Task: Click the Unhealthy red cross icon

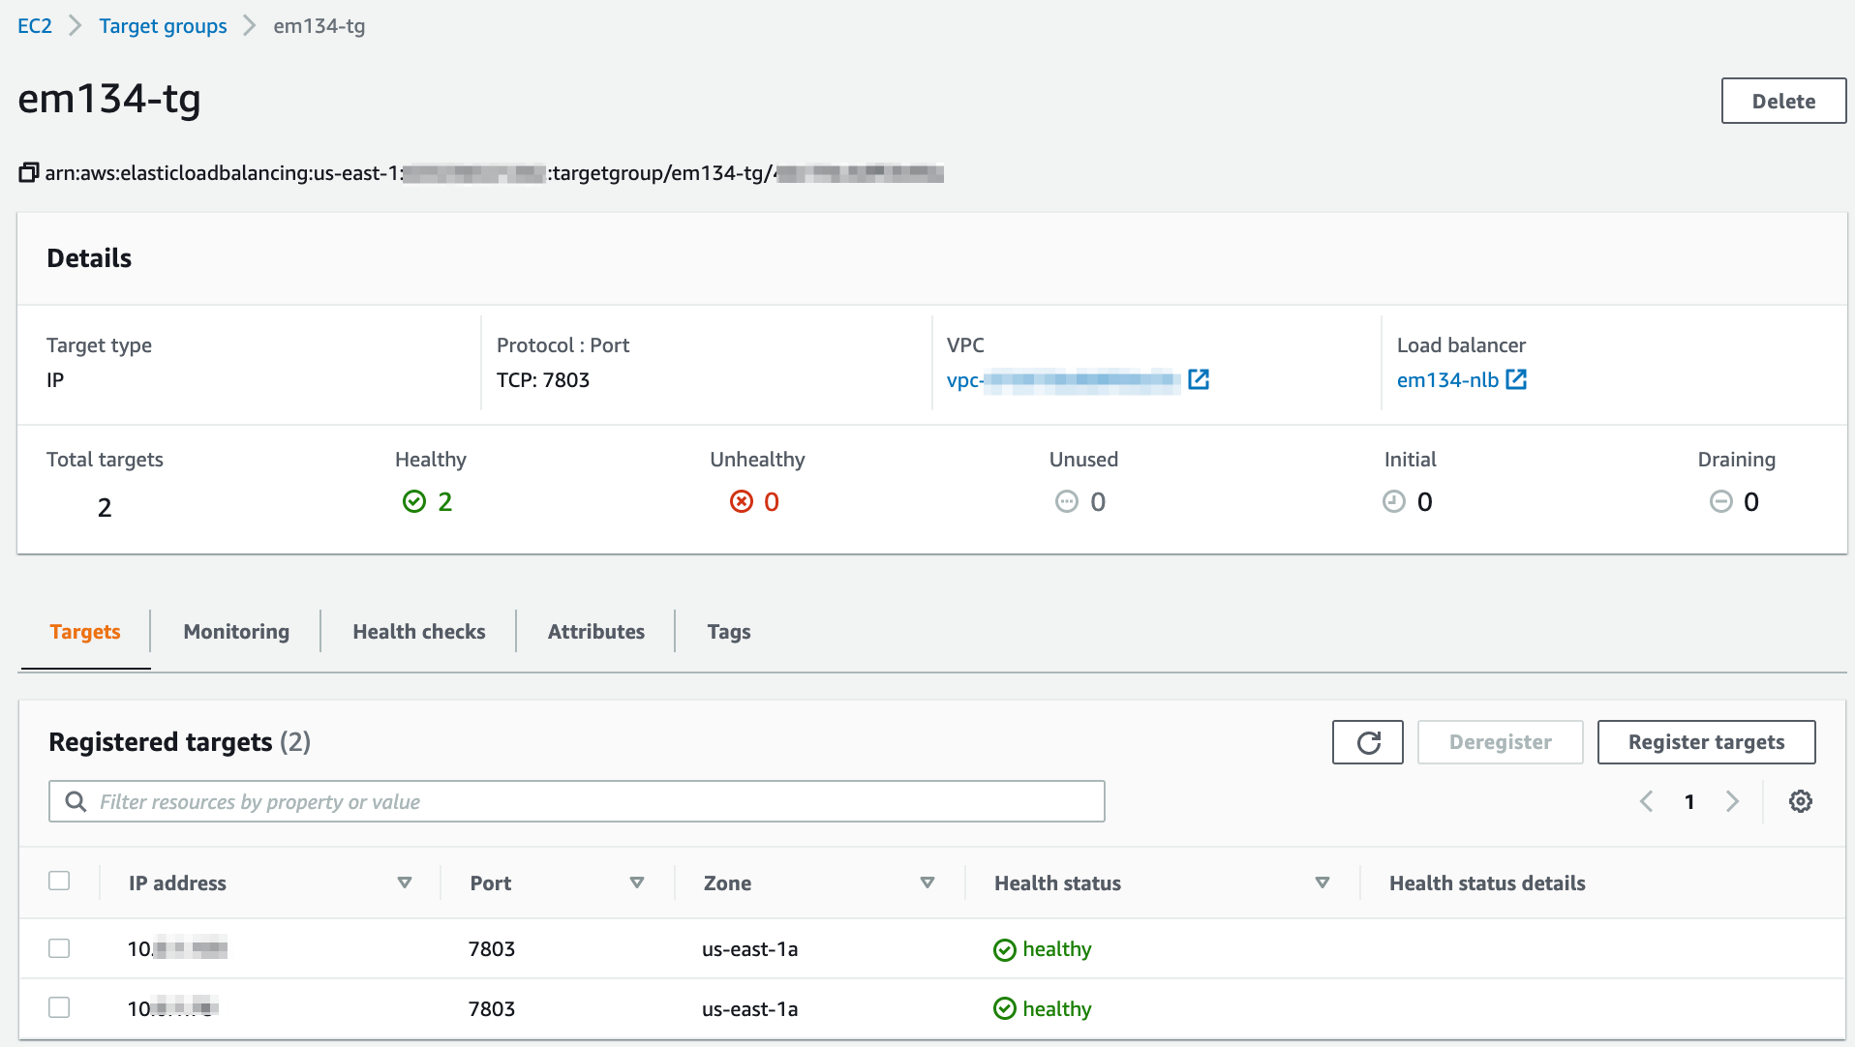Action: click(742, 501)
